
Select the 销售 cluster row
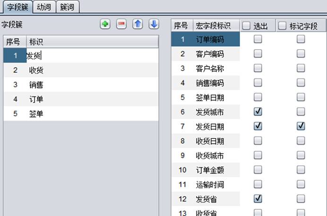click(x=80, y=85)
